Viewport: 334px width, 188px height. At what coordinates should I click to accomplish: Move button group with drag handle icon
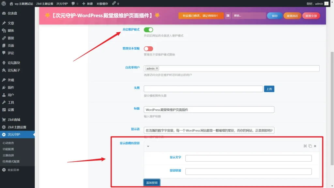[305, 146]
